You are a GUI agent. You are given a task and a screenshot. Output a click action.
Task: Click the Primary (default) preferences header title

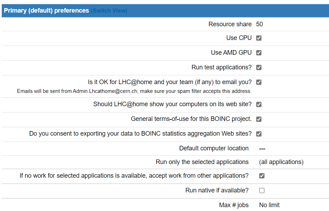(46, 11)
